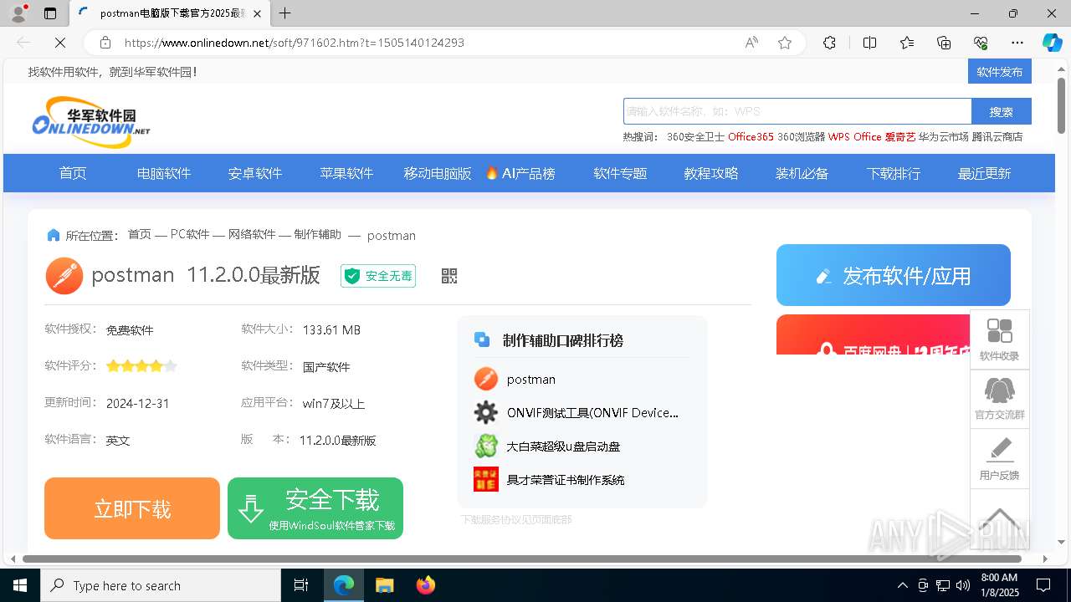Click the 官方交流群 side panel icon

click(x=1000, y=399)
